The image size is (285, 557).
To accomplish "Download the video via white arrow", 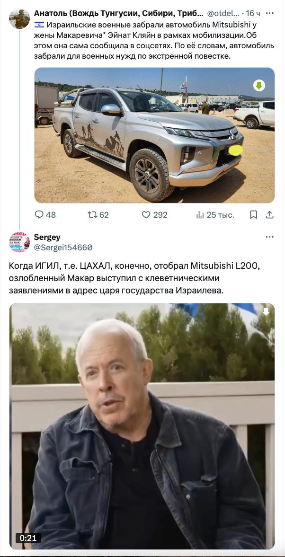I will coord(266,311).
